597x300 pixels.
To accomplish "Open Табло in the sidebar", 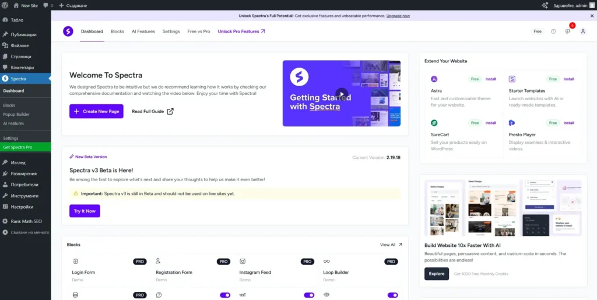I will click(26, 20).
